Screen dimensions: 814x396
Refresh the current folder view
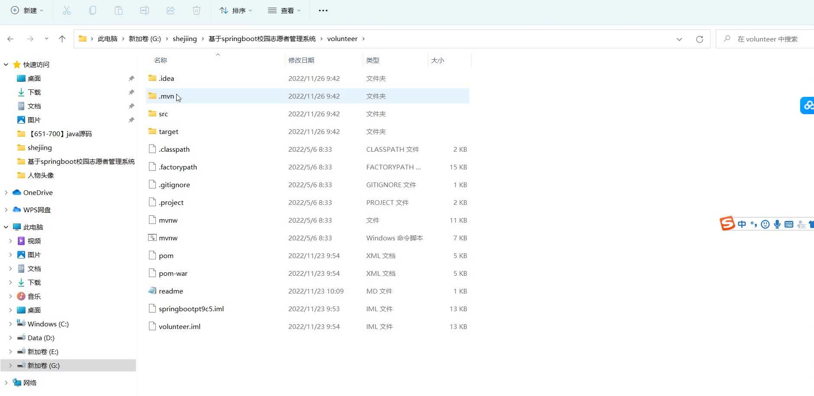tap(699, 39)
